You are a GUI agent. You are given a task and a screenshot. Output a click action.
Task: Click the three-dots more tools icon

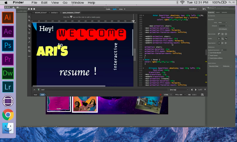(29, 56)
